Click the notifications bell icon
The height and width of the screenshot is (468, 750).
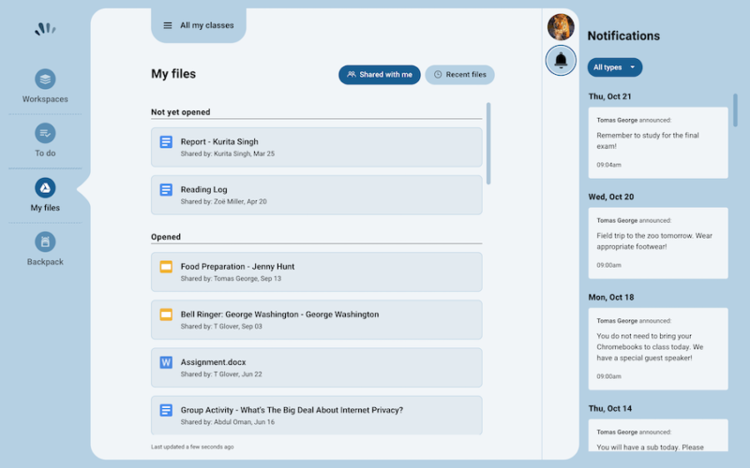pos(561,61)
